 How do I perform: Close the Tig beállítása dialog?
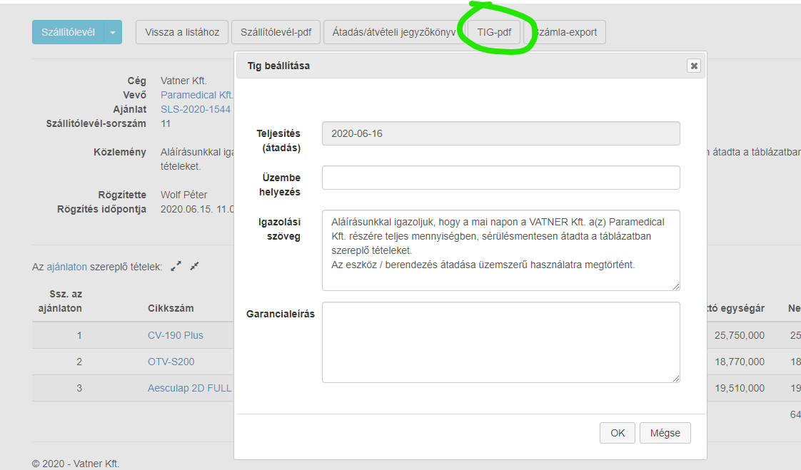693,66
